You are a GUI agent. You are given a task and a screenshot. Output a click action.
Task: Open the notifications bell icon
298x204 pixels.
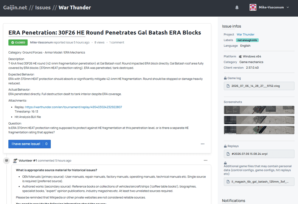[237, 7]
